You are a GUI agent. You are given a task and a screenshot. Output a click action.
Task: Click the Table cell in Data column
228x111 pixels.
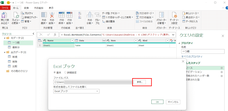[90, 45]
